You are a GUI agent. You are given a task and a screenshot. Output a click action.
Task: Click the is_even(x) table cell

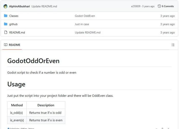[x=17, y=120]
